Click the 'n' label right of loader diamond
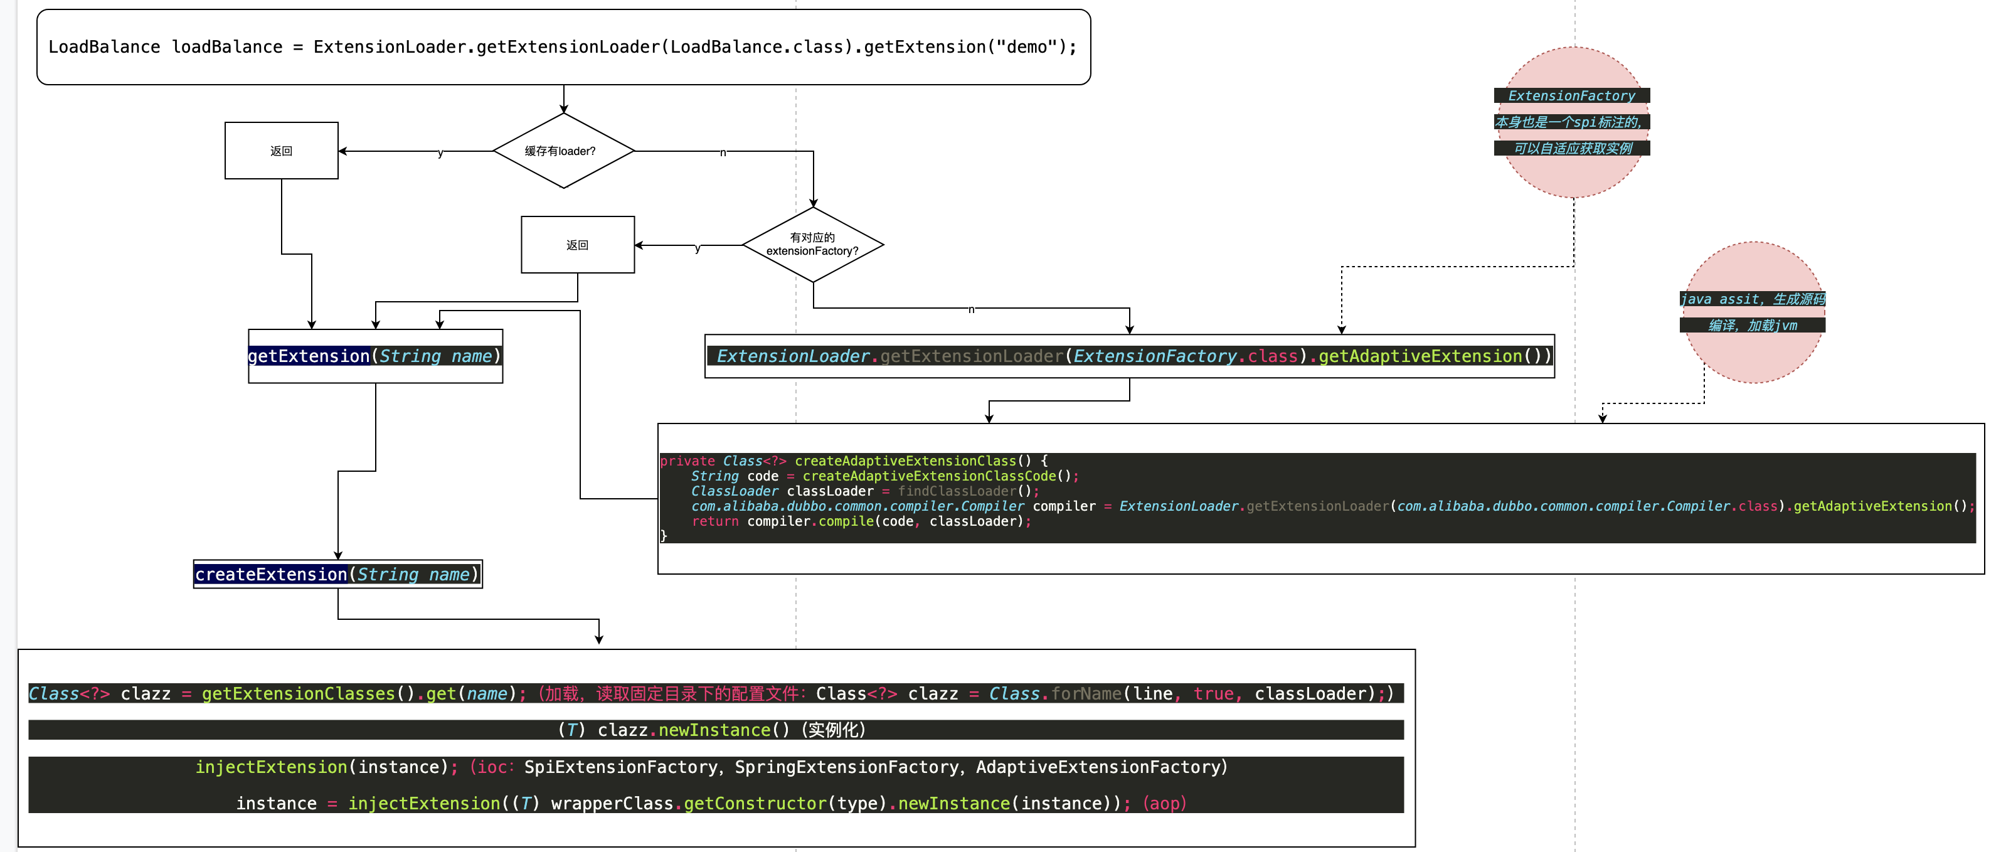Screen dimensions: 2001x852 pyautogui.click(x=723, y=153)
